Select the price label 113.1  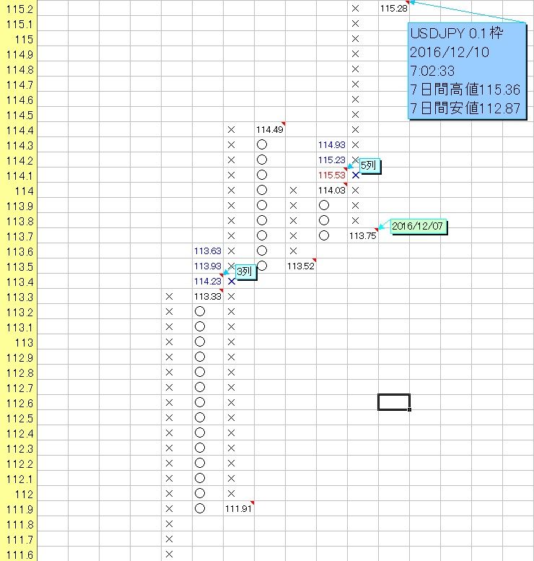(19, 327)
